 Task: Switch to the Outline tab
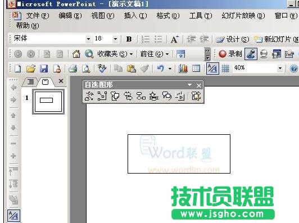click(x=30, y=82)
